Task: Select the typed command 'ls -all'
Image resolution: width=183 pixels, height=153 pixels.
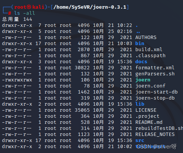Action: point(25,13)
